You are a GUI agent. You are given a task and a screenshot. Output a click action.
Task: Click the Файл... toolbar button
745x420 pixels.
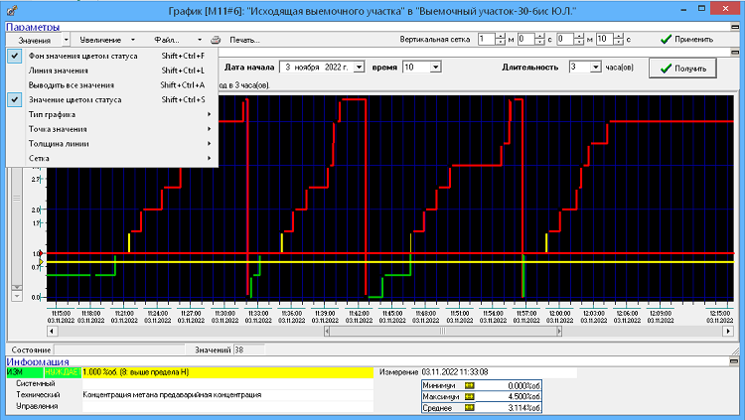pos(167,40)
